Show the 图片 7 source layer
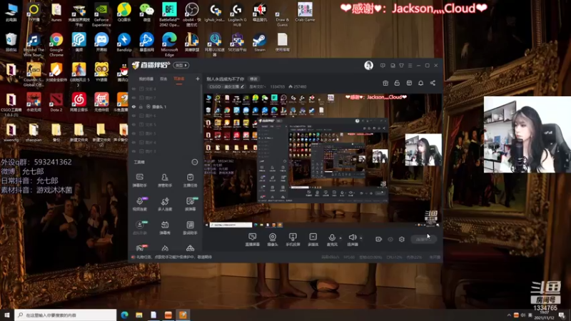 (133, 98)
